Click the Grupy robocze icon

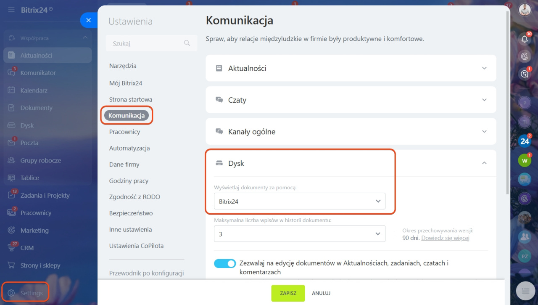pyautogui.click(x=11, y=160)
